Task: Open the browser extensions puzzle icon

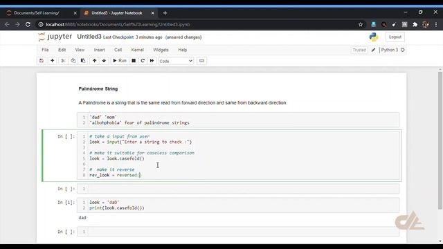Action: pos(415,25)
